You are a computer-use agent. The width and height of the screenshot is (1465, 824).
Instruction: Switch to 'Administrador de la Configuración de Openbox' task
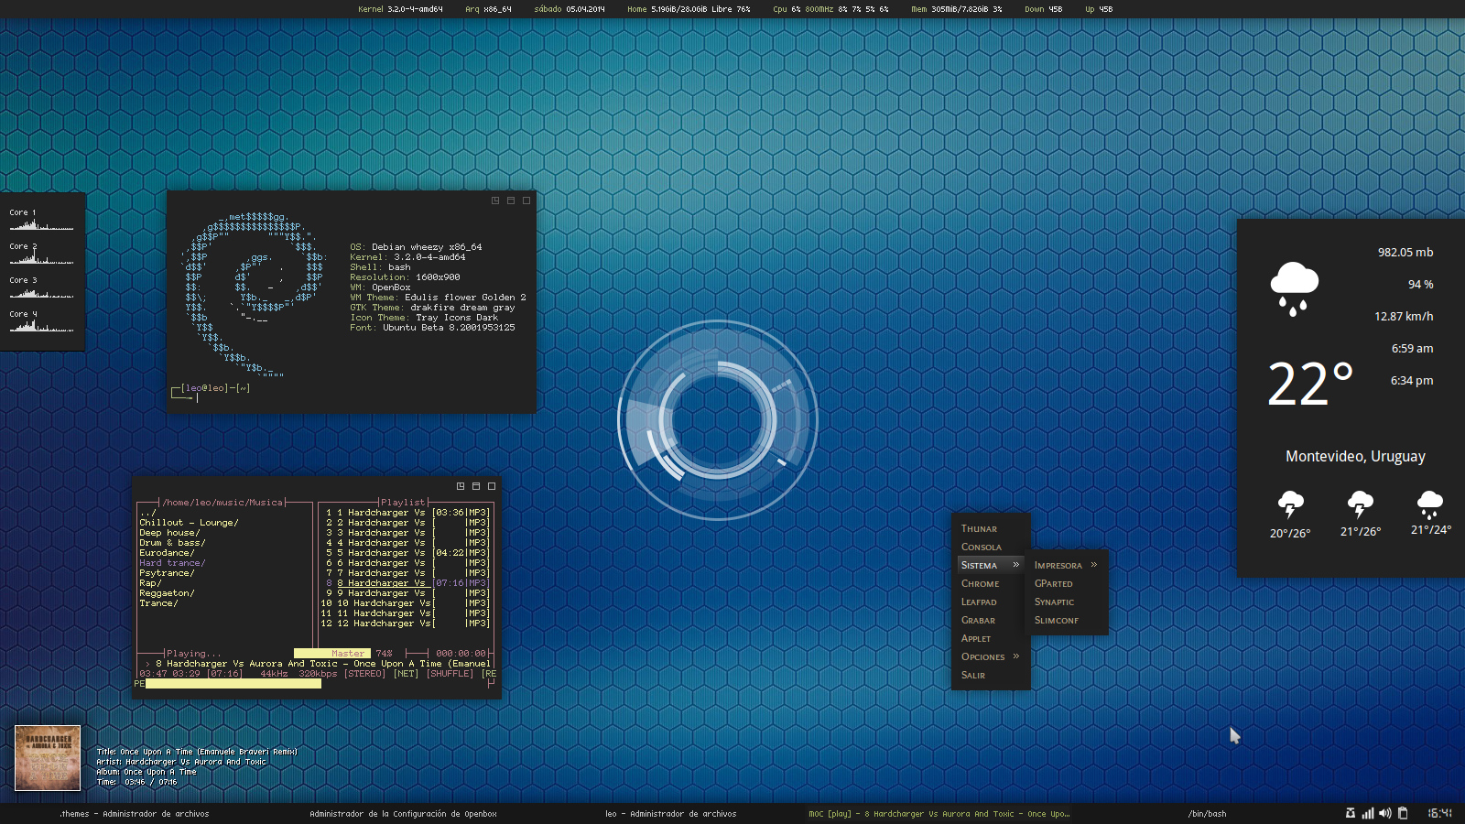pos(403,813)
